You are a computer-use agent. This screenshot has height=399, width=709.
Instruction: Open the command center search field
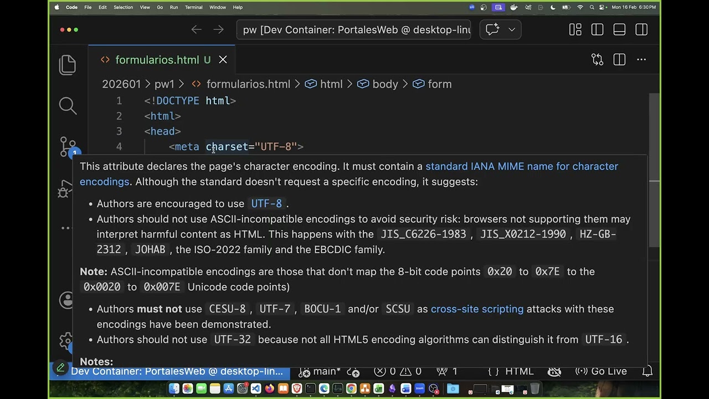[353, 29]
